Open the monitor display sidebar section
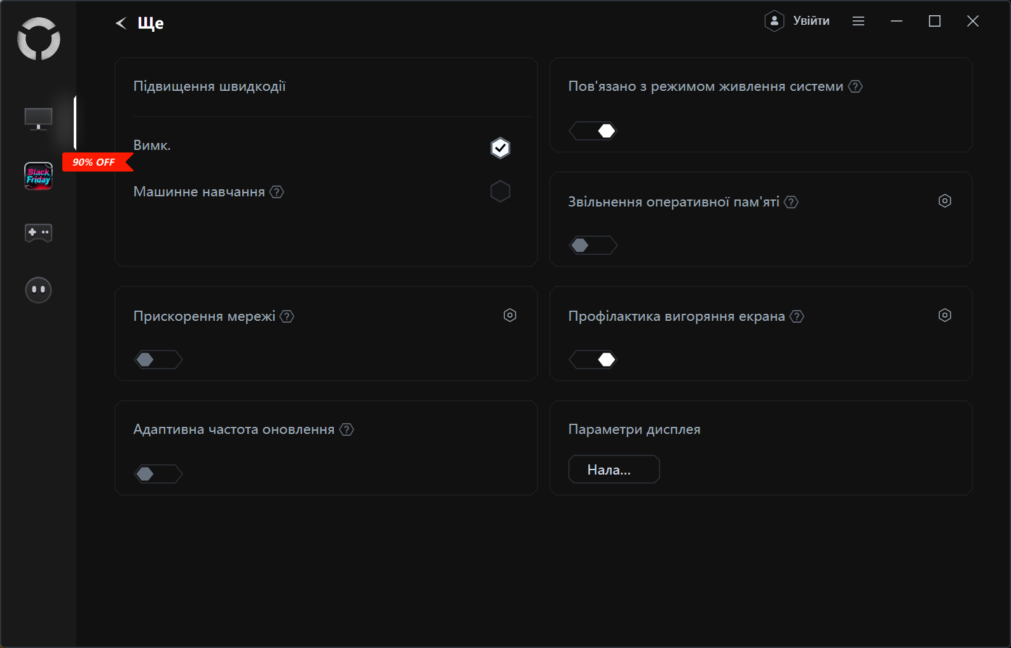Image resolution: width=1011 pixels, height=648 pixels. pos(38,118)
